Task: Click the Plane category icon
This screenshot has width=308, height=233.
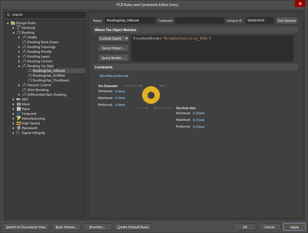Action: pyautogui.click(x=19, y=109)
